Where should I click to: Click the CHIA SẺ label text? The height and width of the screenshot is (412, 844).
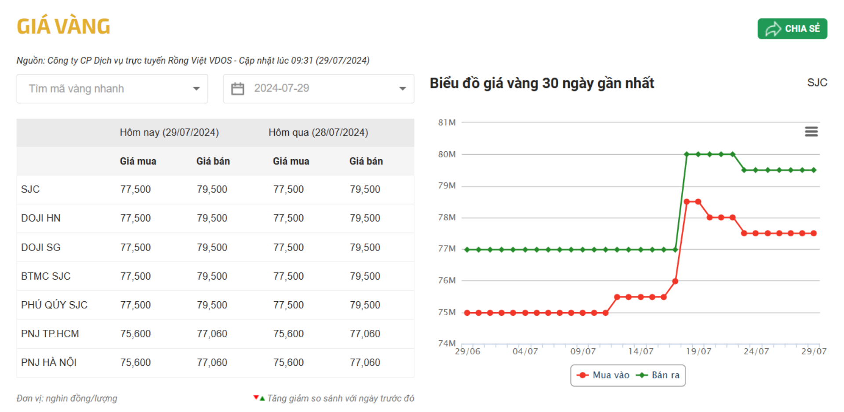[802, 29]
